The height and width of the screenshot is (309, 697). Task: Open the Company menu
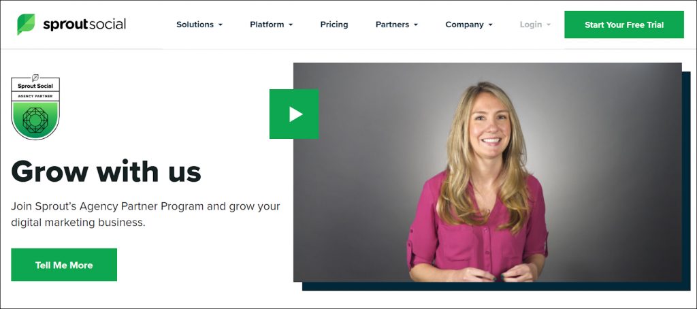[x=464, y=25]
